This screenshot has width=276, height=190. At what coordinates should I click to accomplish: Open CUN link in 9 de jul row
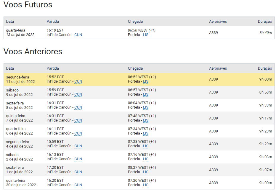coord(78,94)
